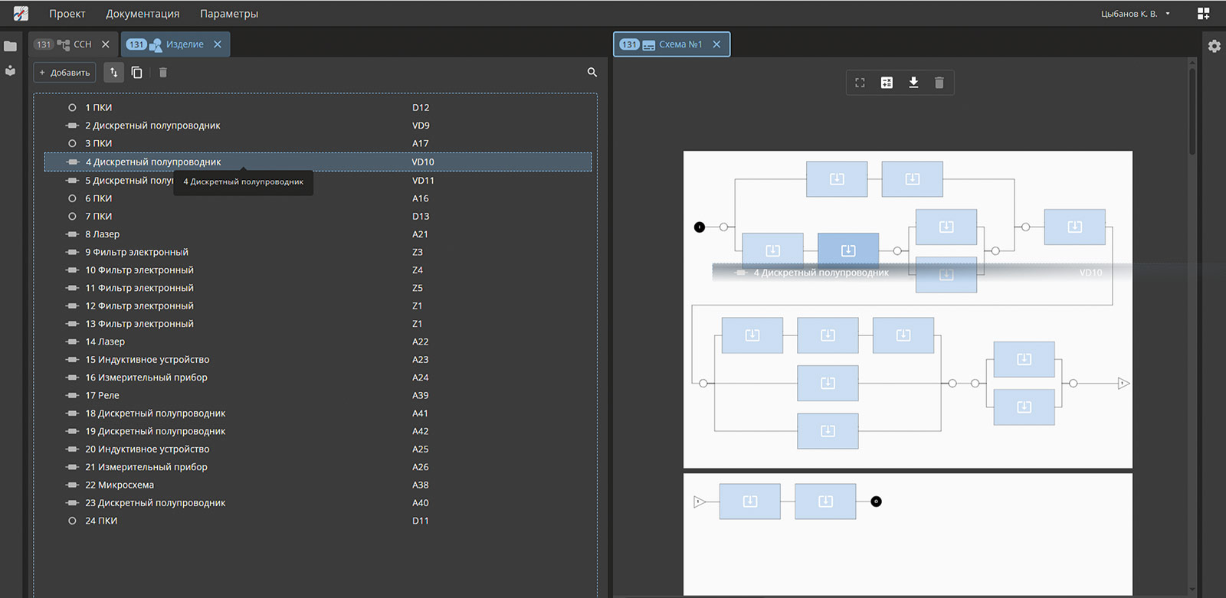1226x598 pixels.
Task: Click the Добавить button
Action: tap(64, 72)
